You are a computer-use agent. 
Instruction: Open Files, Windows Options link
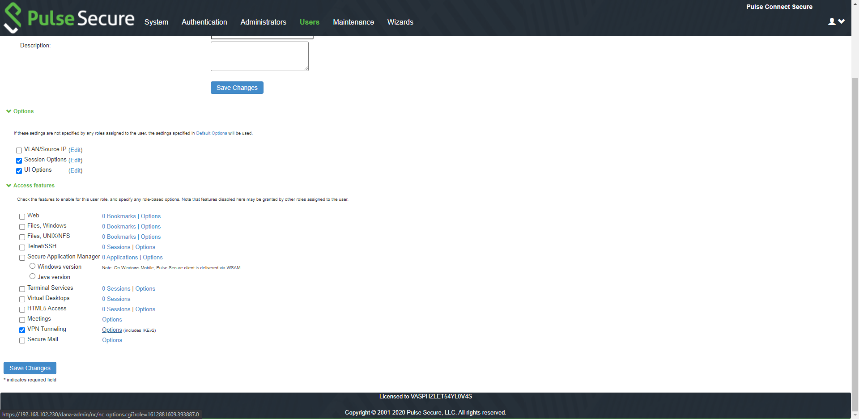coord(151,227)
